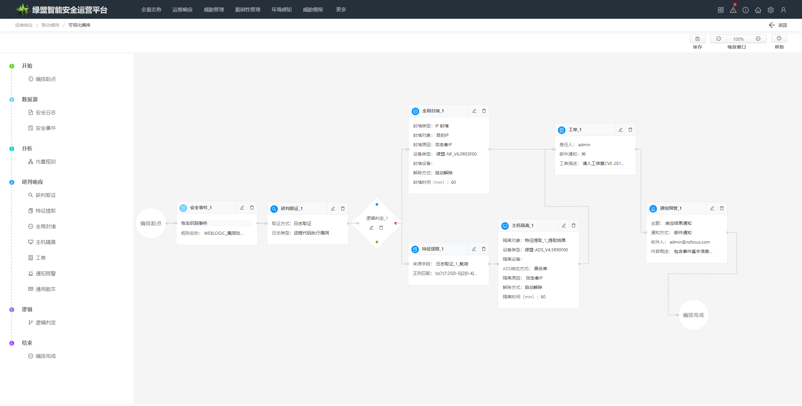Select 安全日志 in the sidebar

[45, 113]
